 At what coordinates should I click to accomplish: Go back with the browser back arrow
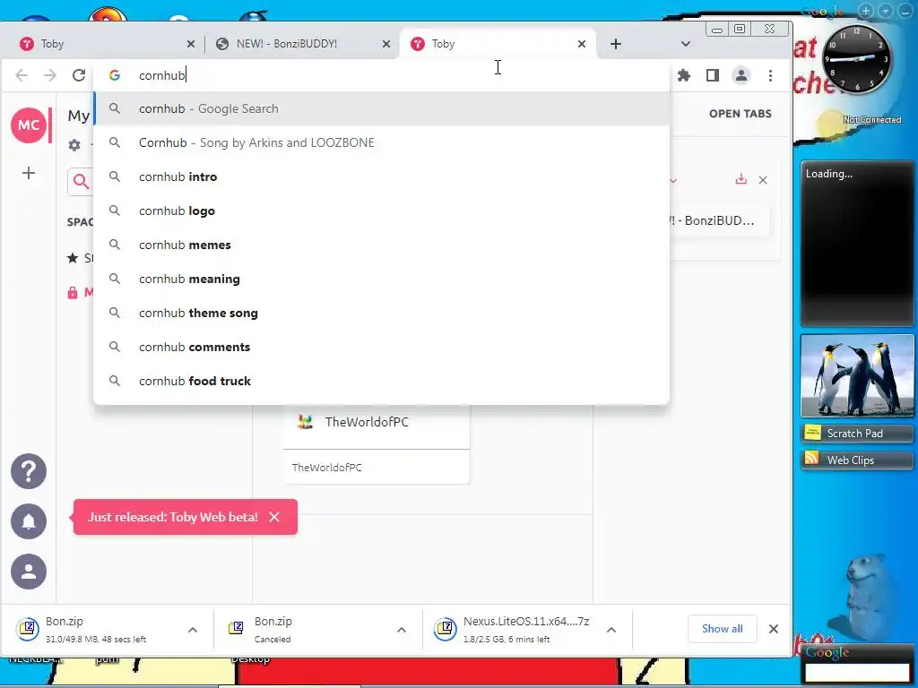click(22, 75)
